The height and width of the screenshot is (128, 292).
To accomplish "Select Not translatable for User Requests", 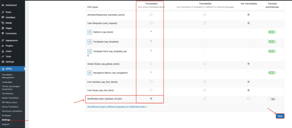I will pyautogui.click(x=248, y=23).
